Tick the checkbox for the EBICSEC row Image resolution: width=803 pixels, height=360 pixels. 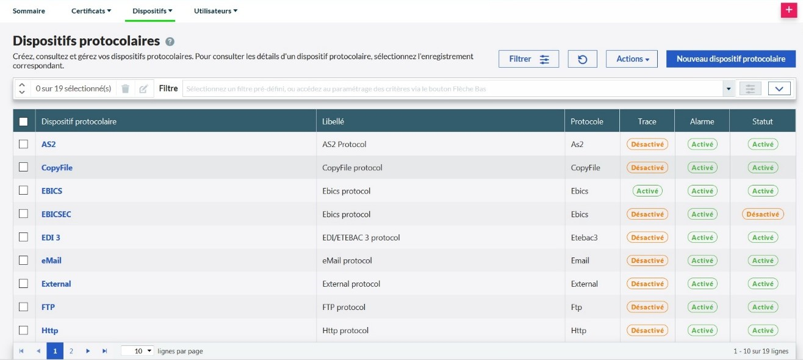pyautogui.click(x=24, y=214)
